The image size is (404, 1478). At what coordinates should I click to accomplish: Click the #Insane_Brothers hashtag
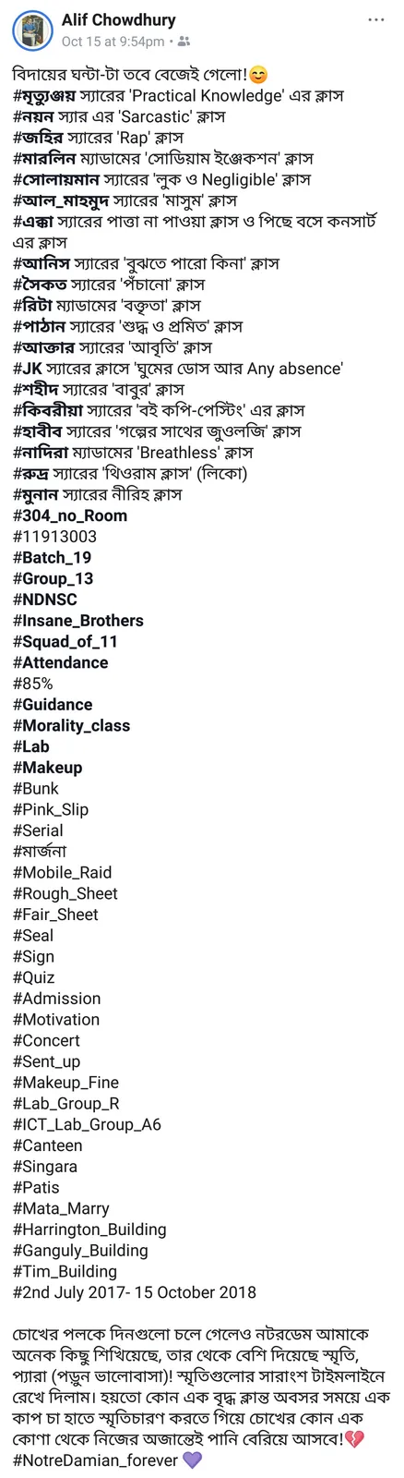coord(78,621)
